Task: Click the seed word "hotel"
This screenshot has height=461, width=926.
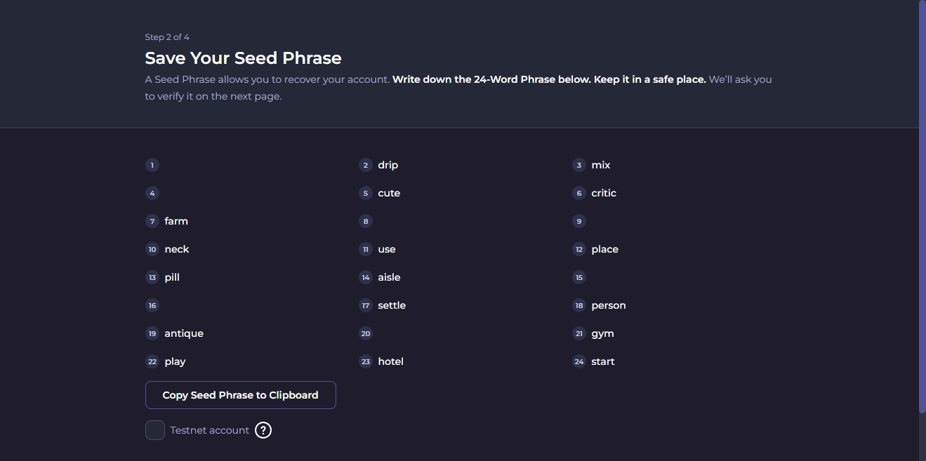Action: pyautogui.click(x=390, y=361)
